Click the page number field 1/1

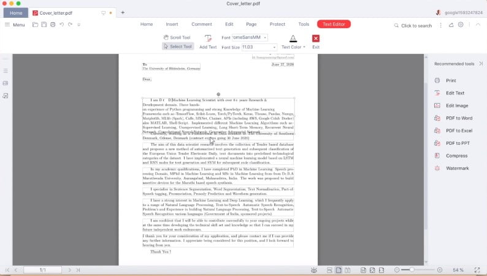[x=42, y=270]
